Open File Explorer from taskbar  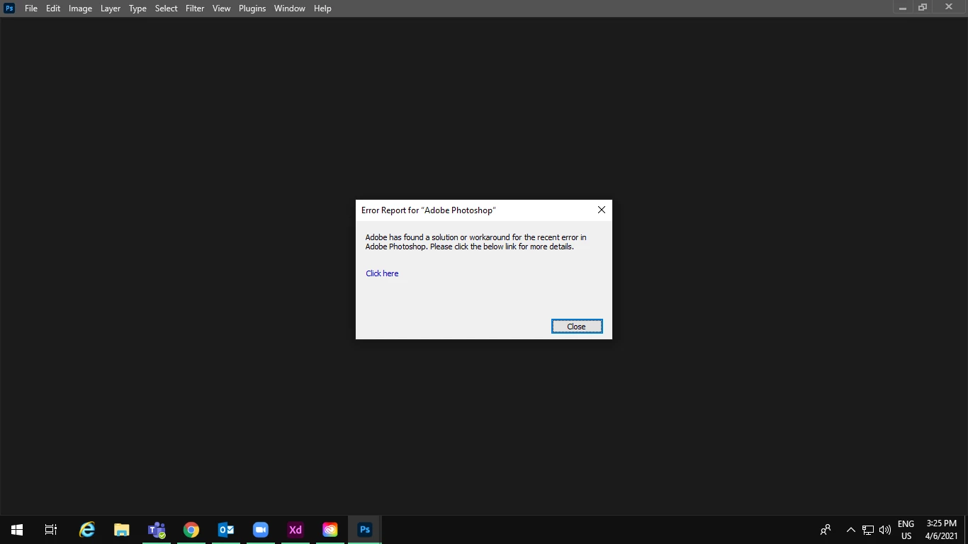(x=122, y=530)
